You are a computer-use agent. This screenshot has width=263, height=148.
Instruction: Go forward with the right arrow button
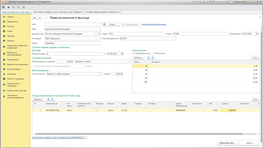pos(39,18)
